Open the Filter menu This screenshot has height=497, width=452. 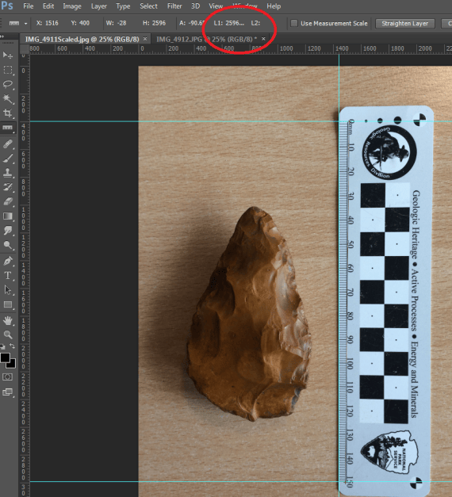tap(174, 6)
